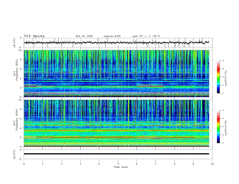Click inside the ch.2 spectrogram panel

[x=116, y=123]
